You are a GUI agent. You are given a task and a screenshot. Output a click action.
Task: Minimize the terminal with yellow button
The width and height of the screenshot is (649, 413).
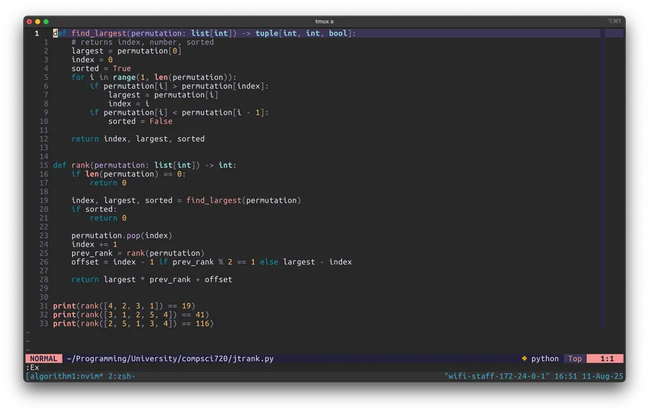click(x=37, y=22)
